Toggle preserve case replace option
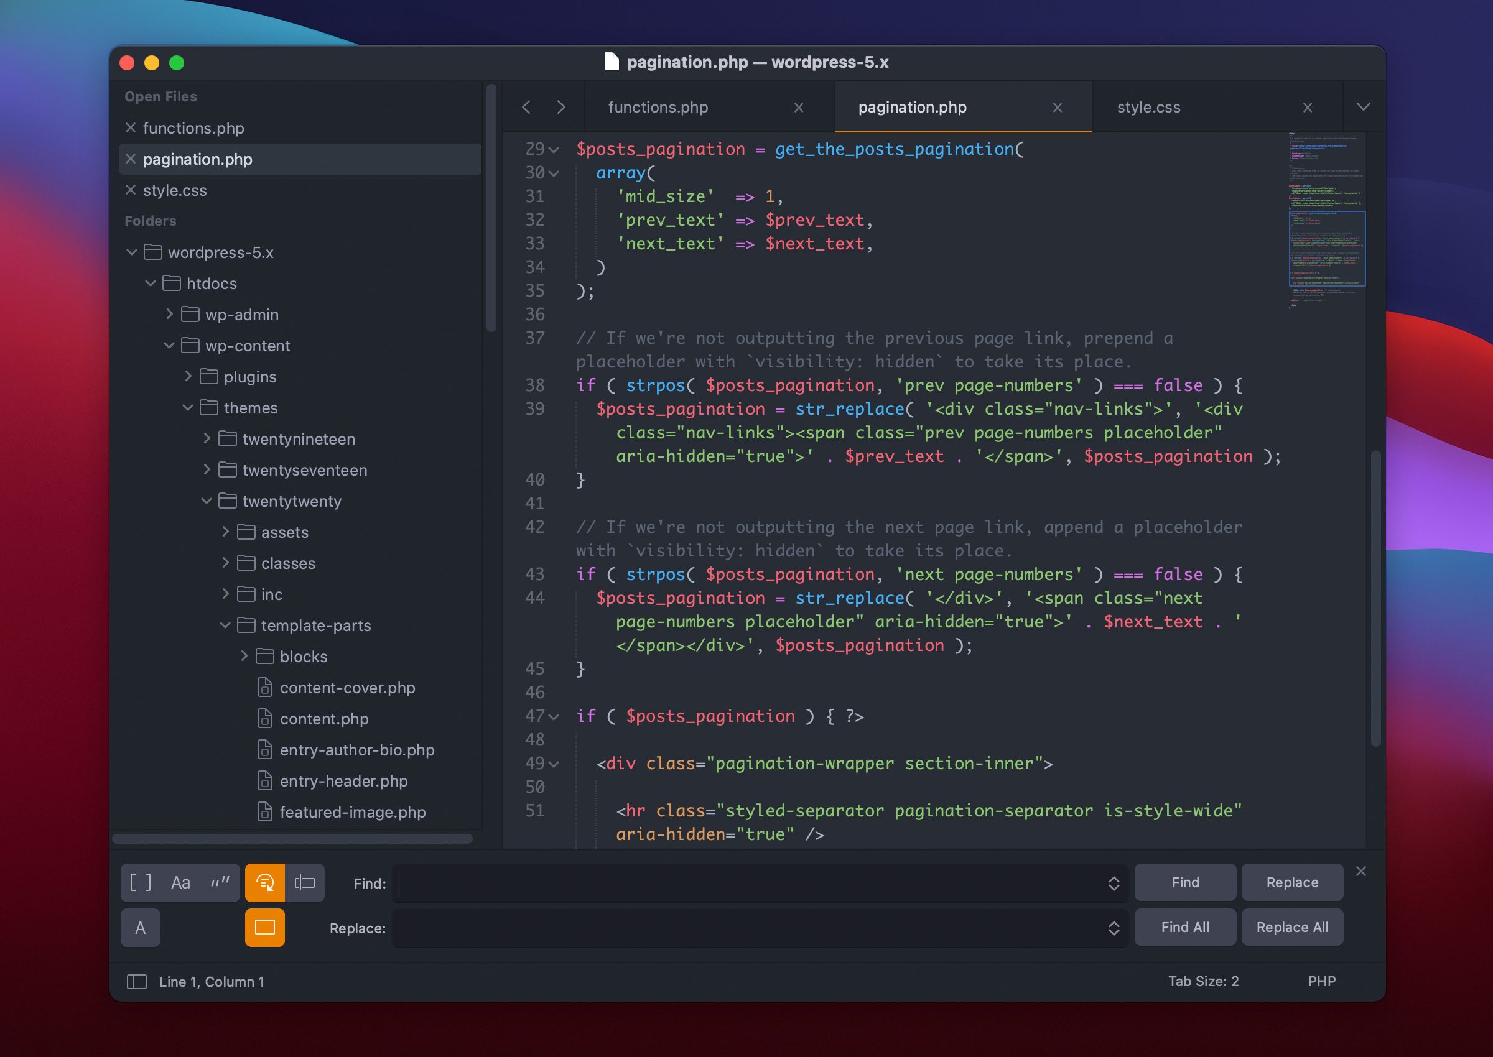Image resolution: width=1493 pixels, height=1057 pixels. [140, 927]
